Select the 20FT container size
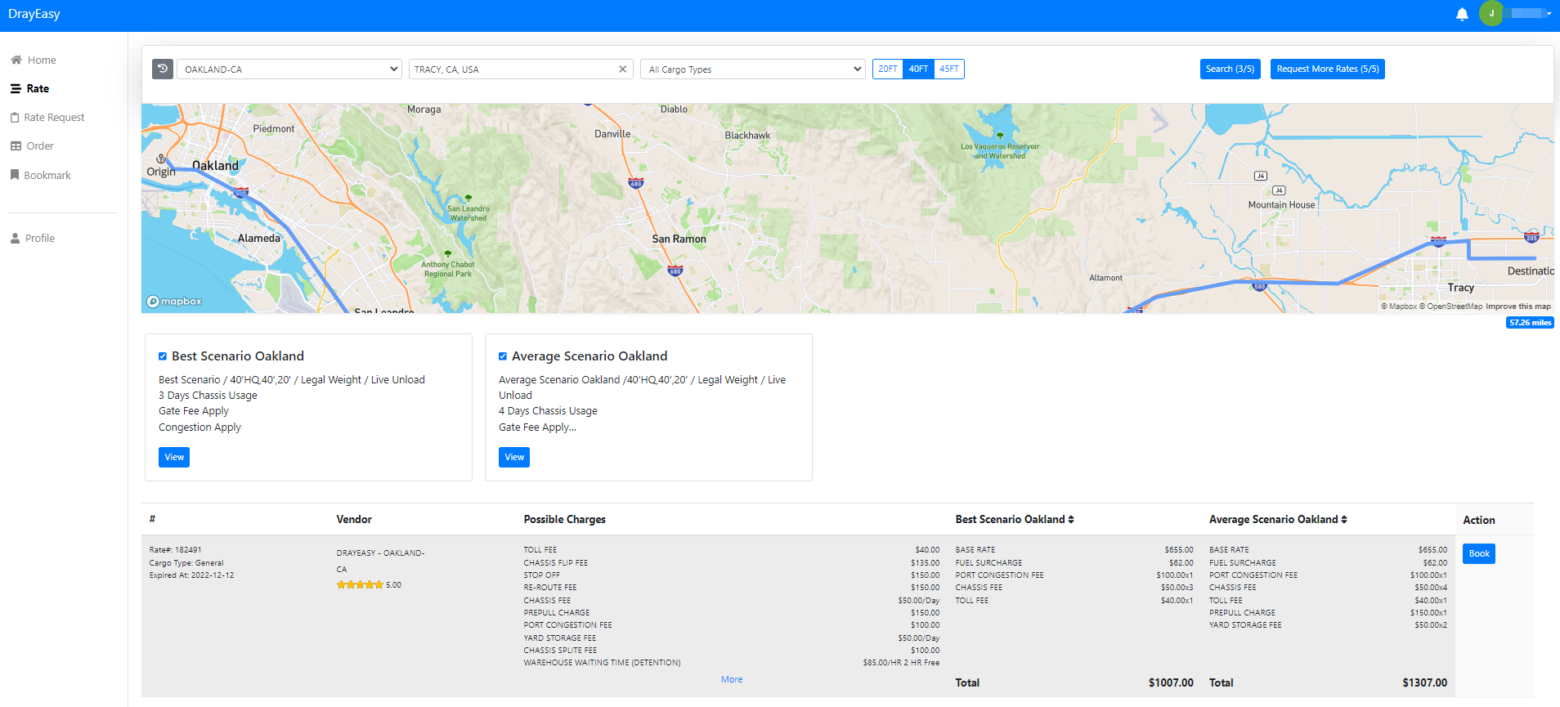Viewport: 1560px width, 707px height. (887, 69)
